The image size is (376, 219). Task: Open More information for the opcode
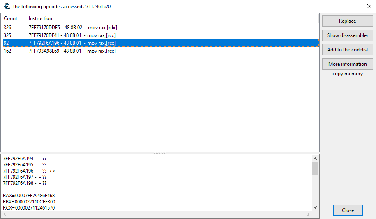point(348,64)
